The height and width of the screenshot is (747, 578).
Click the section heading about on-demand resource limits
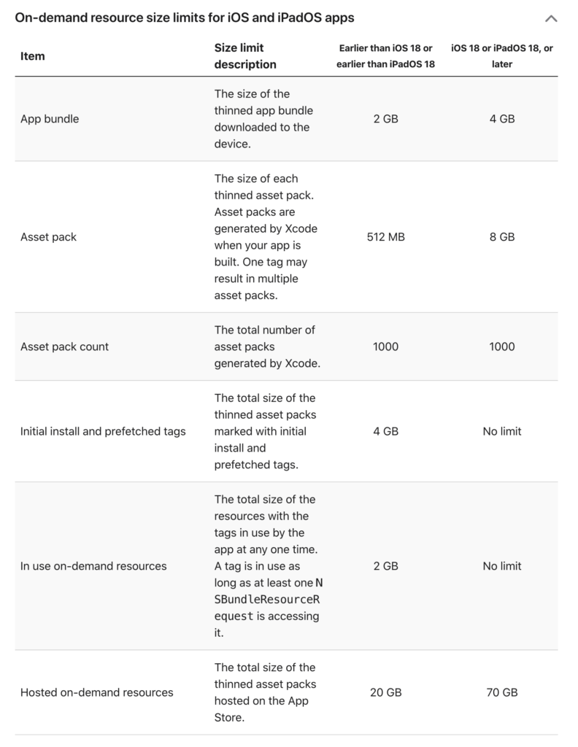[x=185, y=18]
